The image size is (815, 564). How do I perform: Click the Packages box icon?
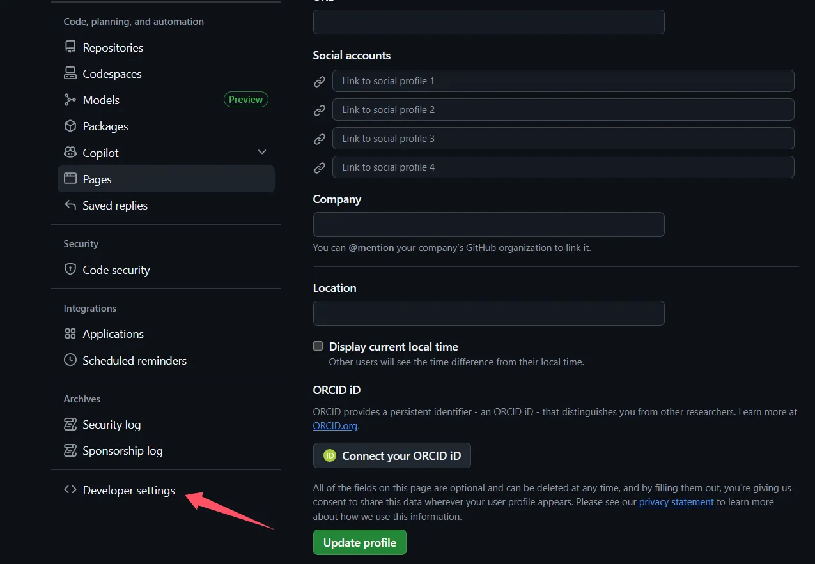coord(70,126)
